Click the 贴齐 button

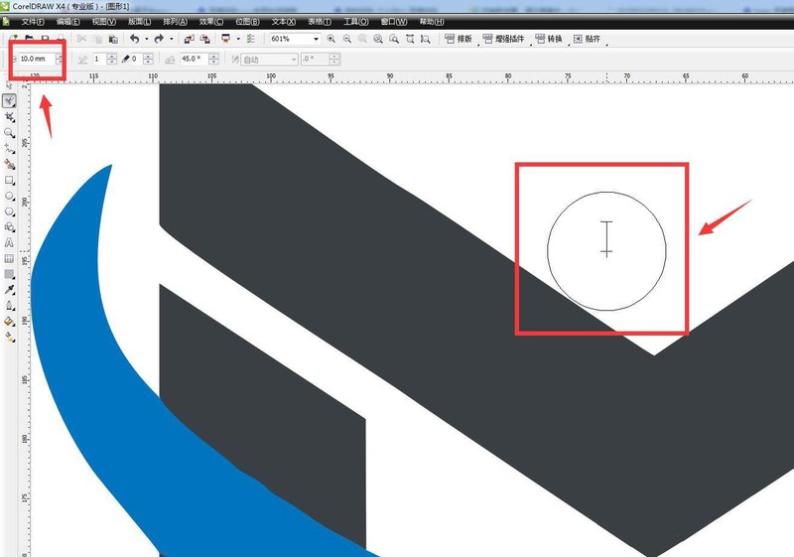click(590, 39)
